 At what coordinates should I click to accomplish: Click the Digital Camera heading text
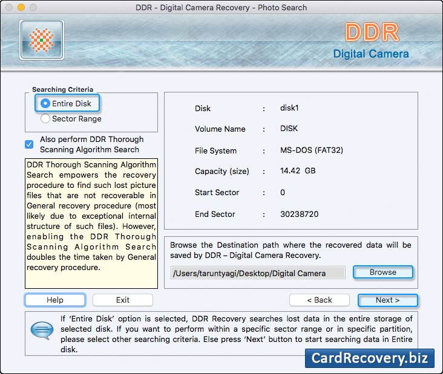click(371, 54)
